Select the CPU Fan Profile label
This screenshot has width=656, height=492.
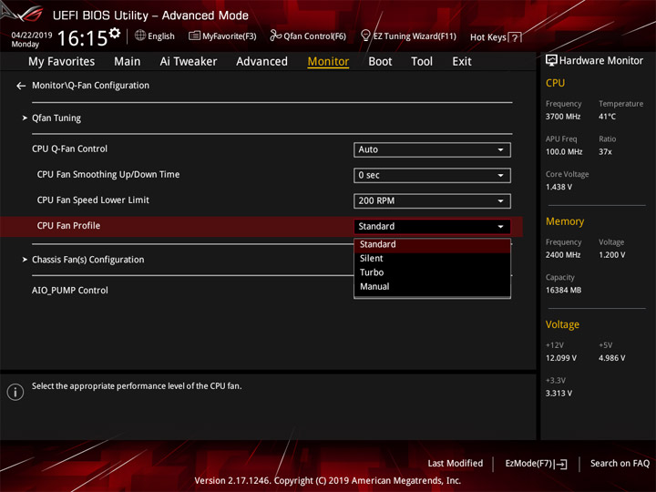point(68,226)
